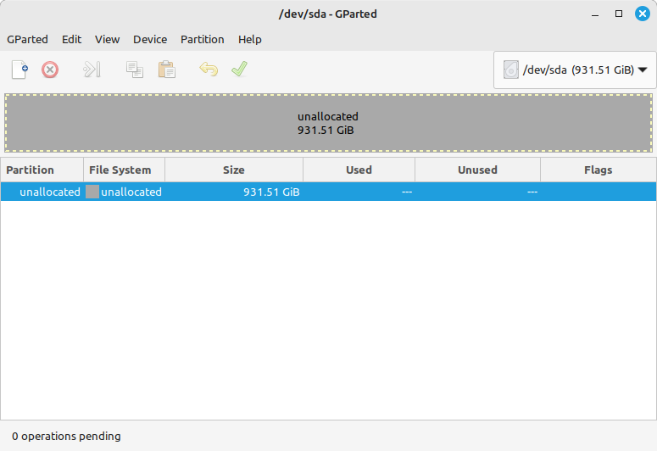Click the Flags column header

tap(599, 170)
